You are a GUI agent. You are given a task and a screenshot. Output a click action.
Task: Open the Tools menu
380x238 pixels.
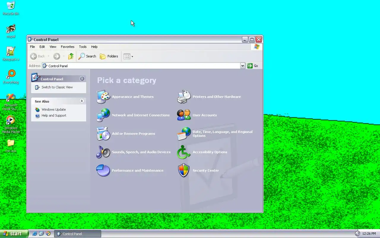(83, 47)
